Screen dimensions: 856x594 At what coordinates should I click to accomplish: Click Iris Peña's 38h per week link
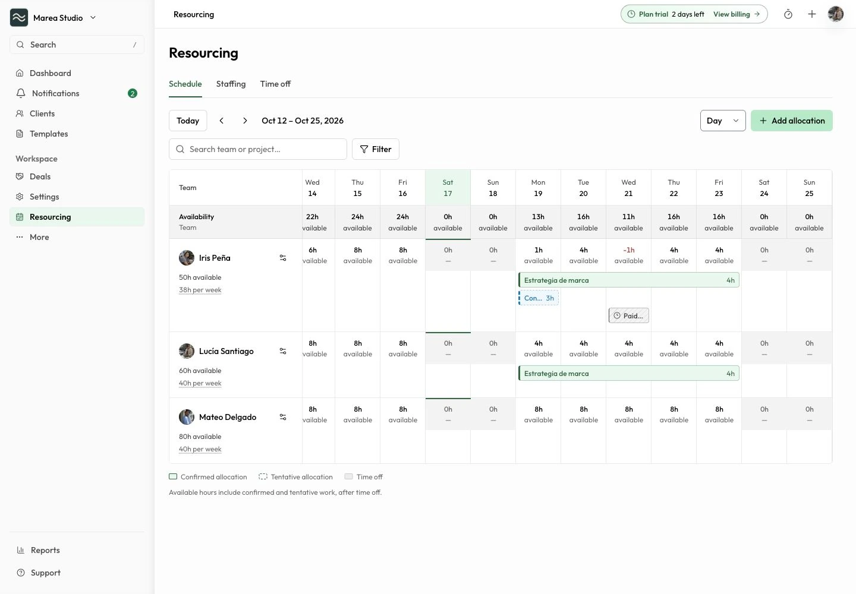tap(200, 290)
